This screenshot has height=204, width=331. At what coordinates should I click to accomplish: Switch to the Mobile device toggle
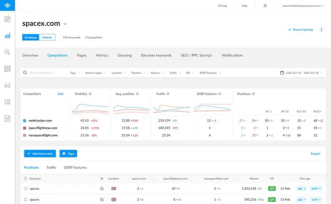click(x=47, y=37)
